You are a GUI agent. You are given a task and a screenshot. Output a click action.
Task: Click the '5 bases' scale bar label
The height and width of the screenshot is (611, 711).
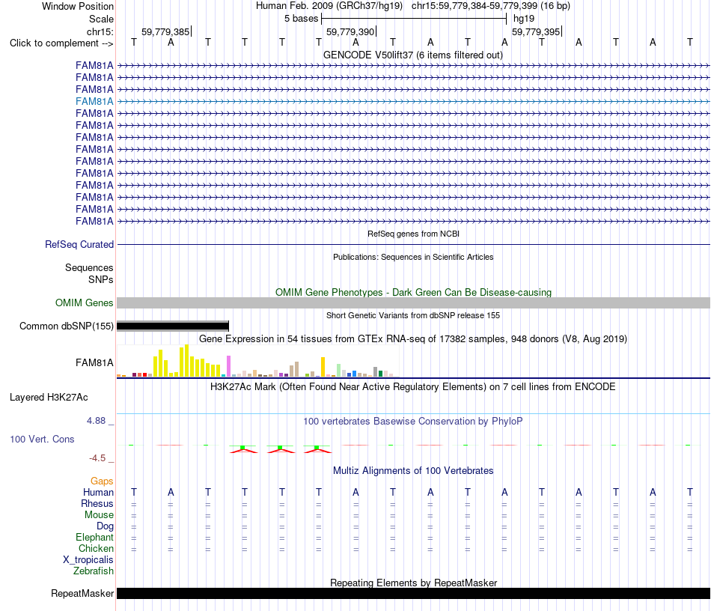301,19
